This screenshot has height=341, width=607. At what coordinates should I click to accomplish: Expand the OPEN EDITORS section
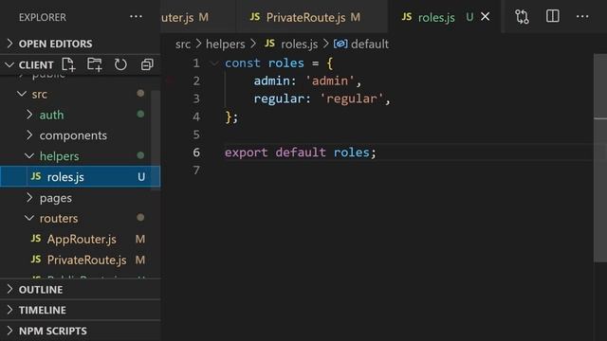(9, 44)
